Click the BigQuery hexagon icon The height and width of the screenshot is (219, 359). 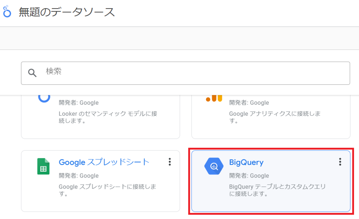point(214,166)
